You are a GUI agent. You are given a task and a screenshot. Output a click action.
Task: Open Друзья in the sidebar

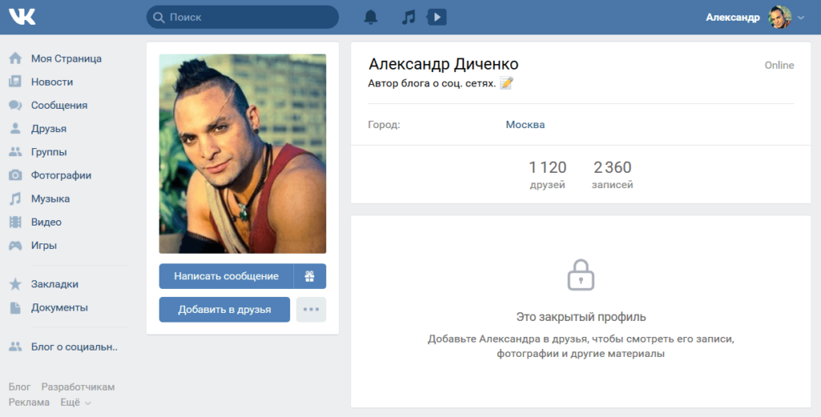tap(49, 129)
